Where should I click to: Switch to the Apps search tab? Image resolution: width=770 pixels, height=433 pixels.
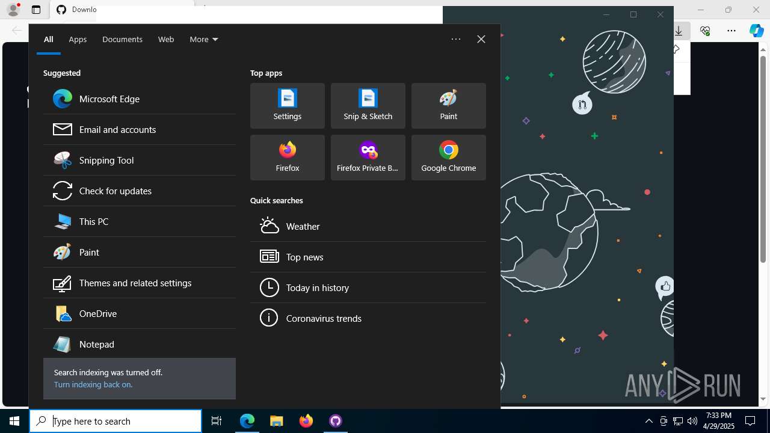78,39
